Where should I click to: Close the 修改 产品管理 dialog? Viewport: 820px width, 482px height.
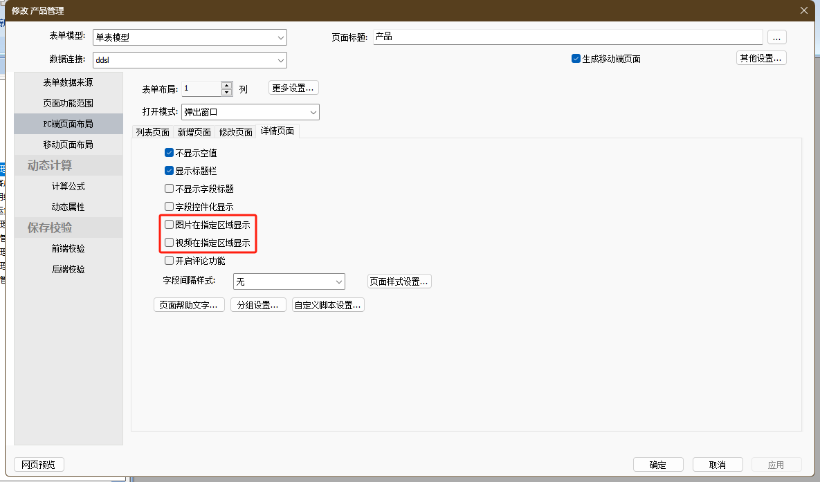pyautogui.click(x=803, y=10)
